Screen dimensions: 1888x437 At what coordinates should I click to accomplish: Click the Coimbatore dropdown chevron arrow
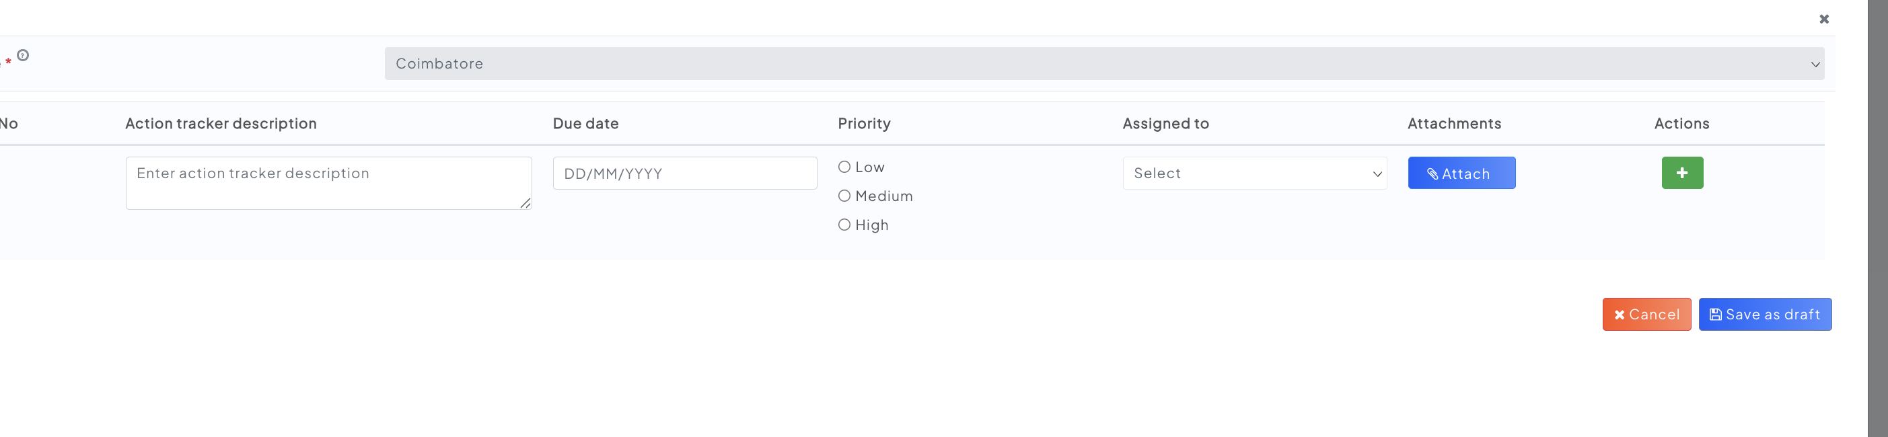1815,65
